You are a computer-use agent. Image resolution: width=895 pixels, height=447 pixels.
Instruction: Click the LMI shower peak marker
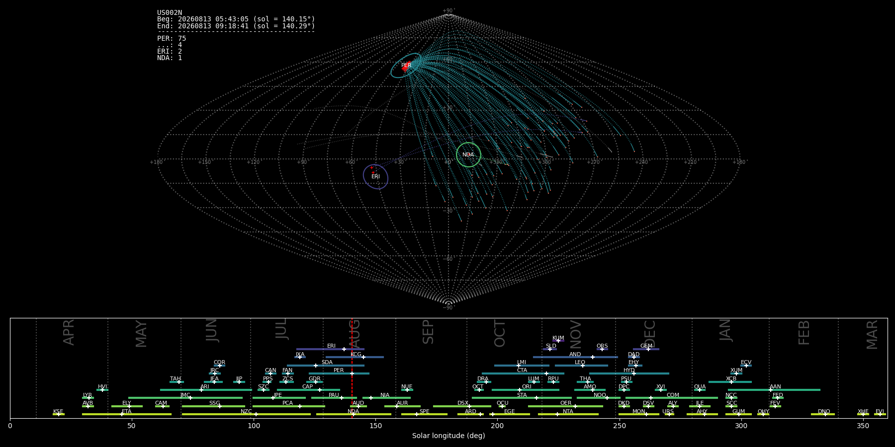click(519, 366)
